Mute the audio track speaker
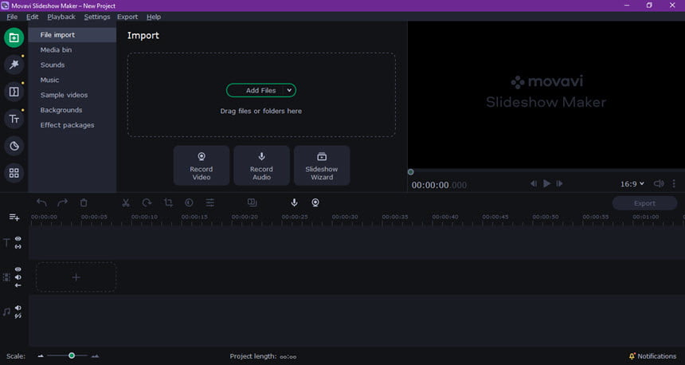 pyautogui.click(x=18, y=308)
